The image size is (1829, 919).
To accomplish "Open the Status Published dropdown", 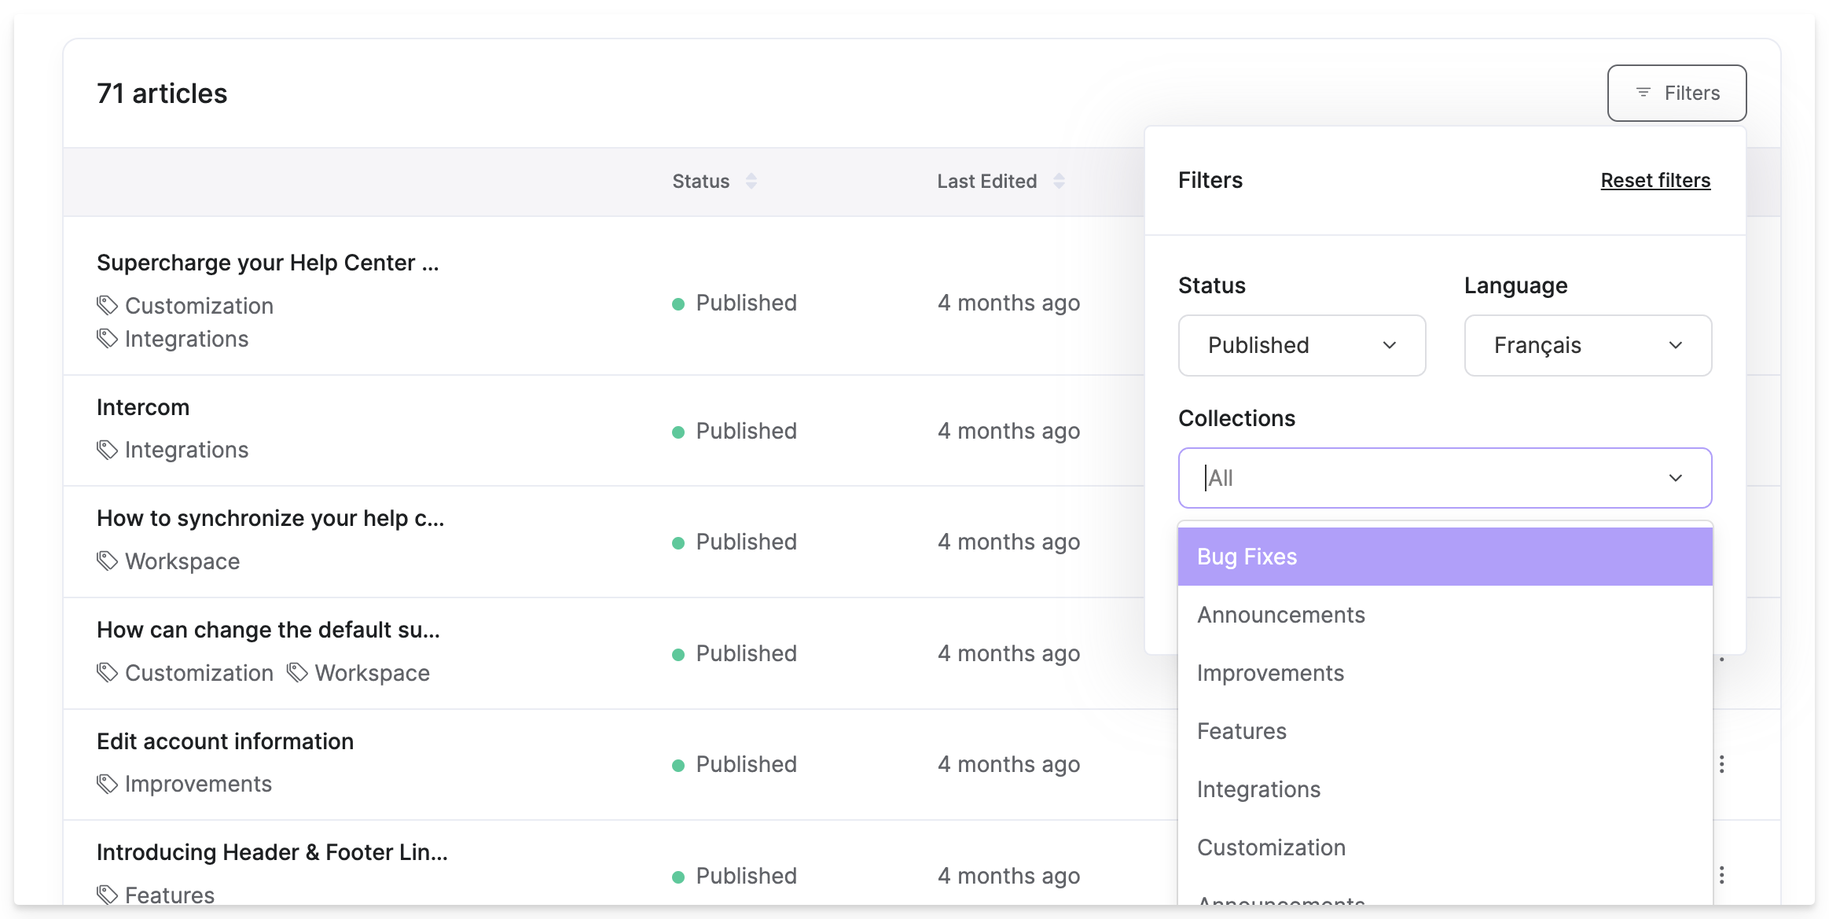I will click(1302, 345).
